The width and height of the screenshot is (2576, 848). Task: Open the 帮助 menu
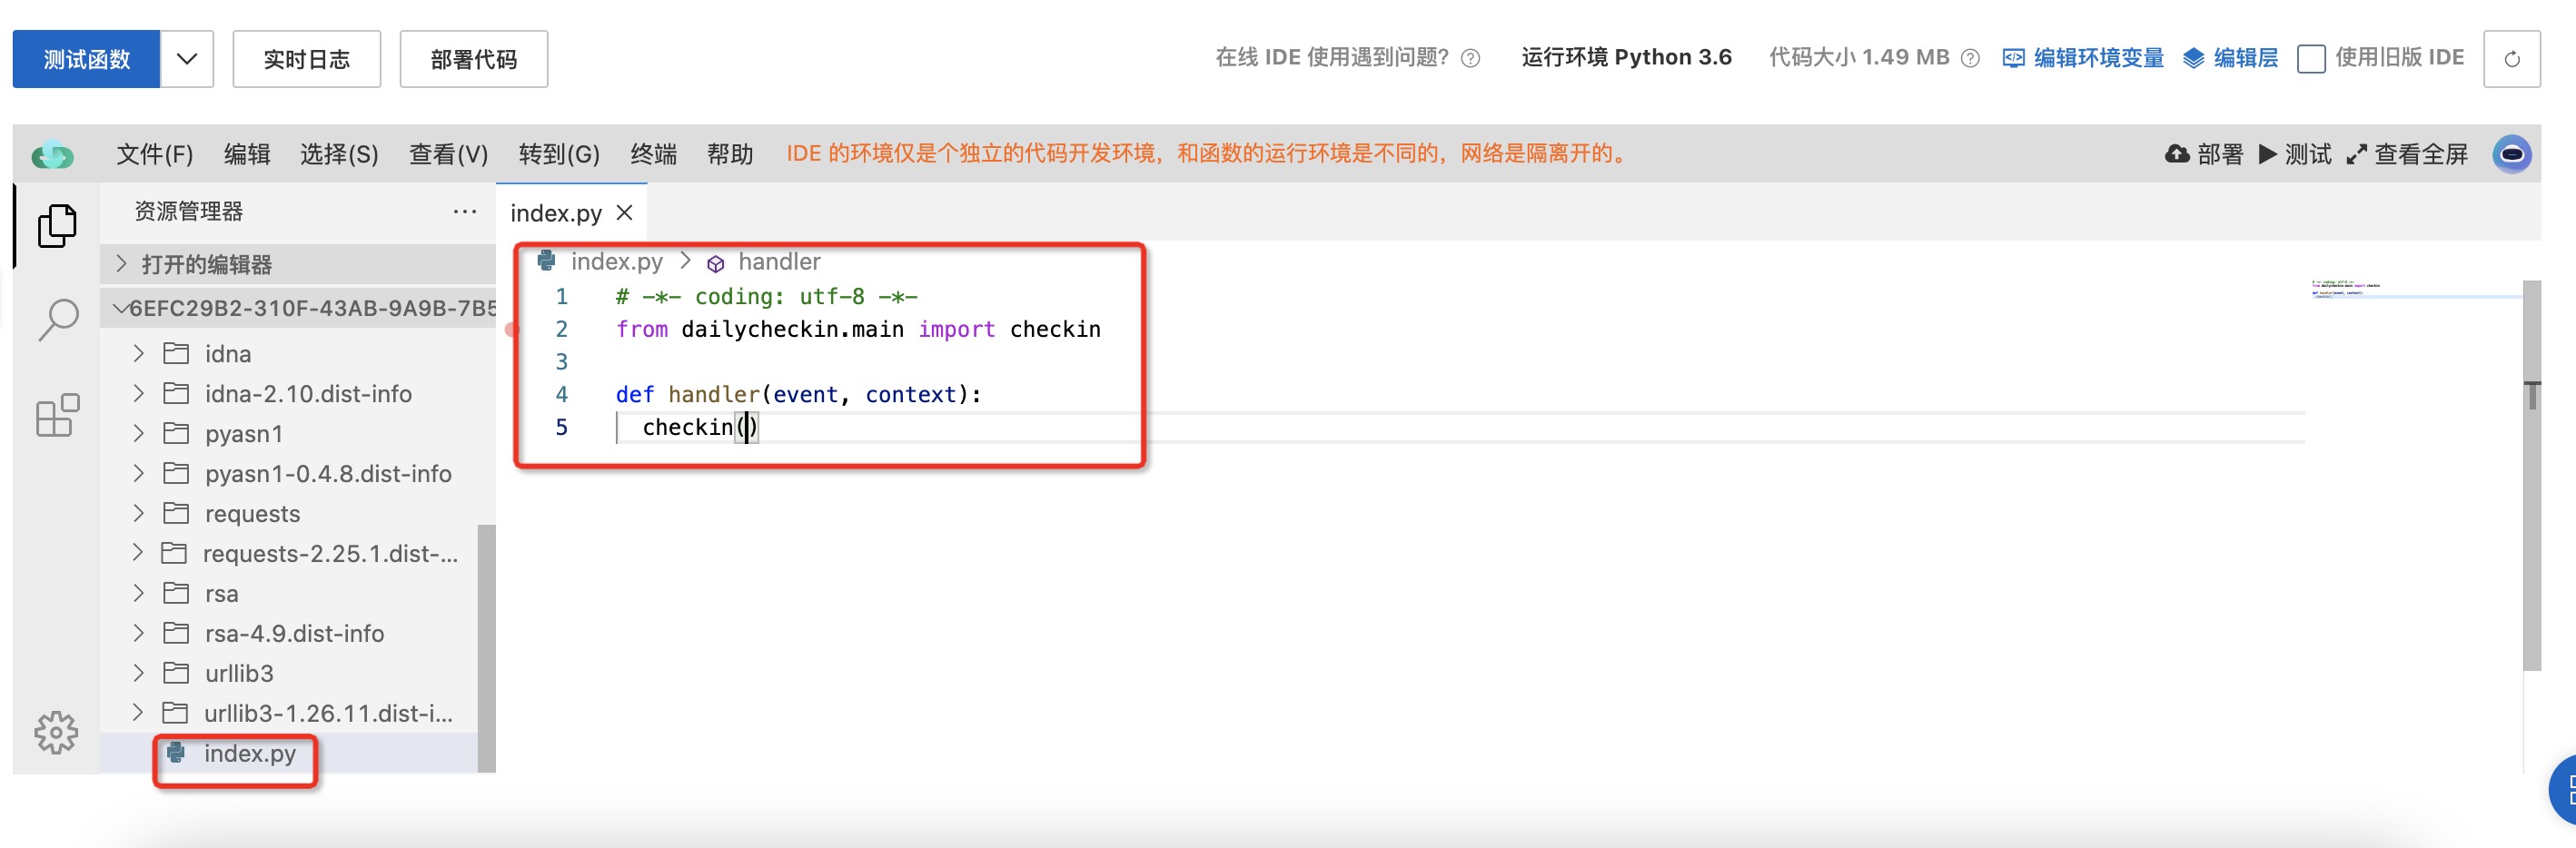click(x=730, y=154)
